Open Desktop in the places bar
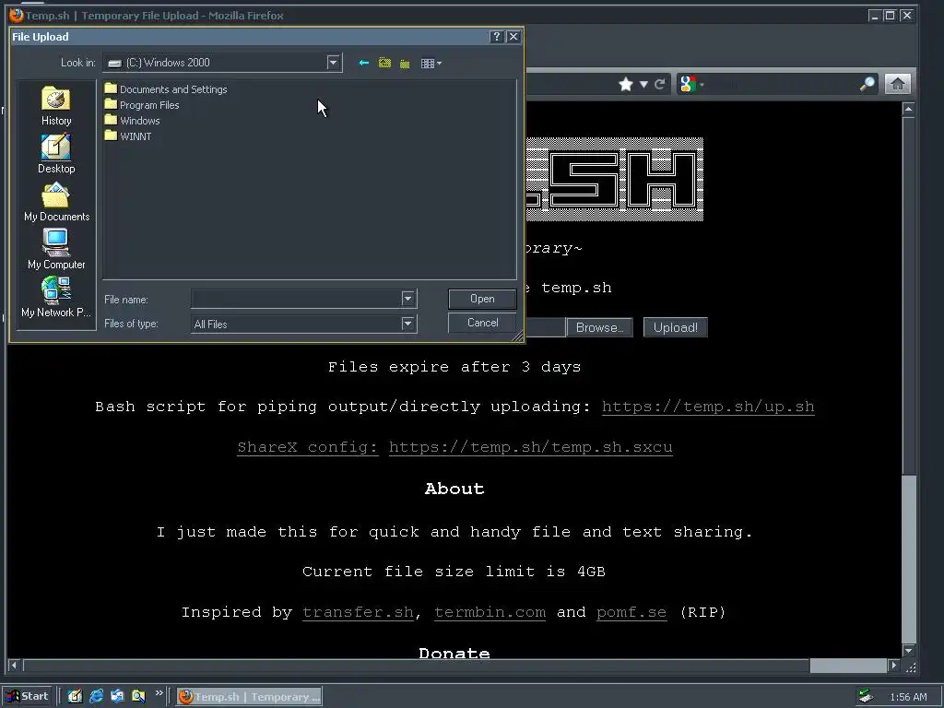Screen dimensions: 944x708 56,154
